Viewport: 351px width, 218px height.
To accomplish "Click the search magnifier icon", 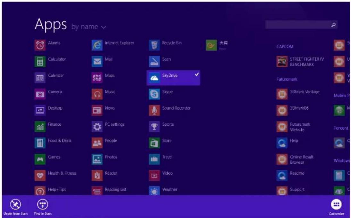I will pyautogui.click(x=333, y=25).
